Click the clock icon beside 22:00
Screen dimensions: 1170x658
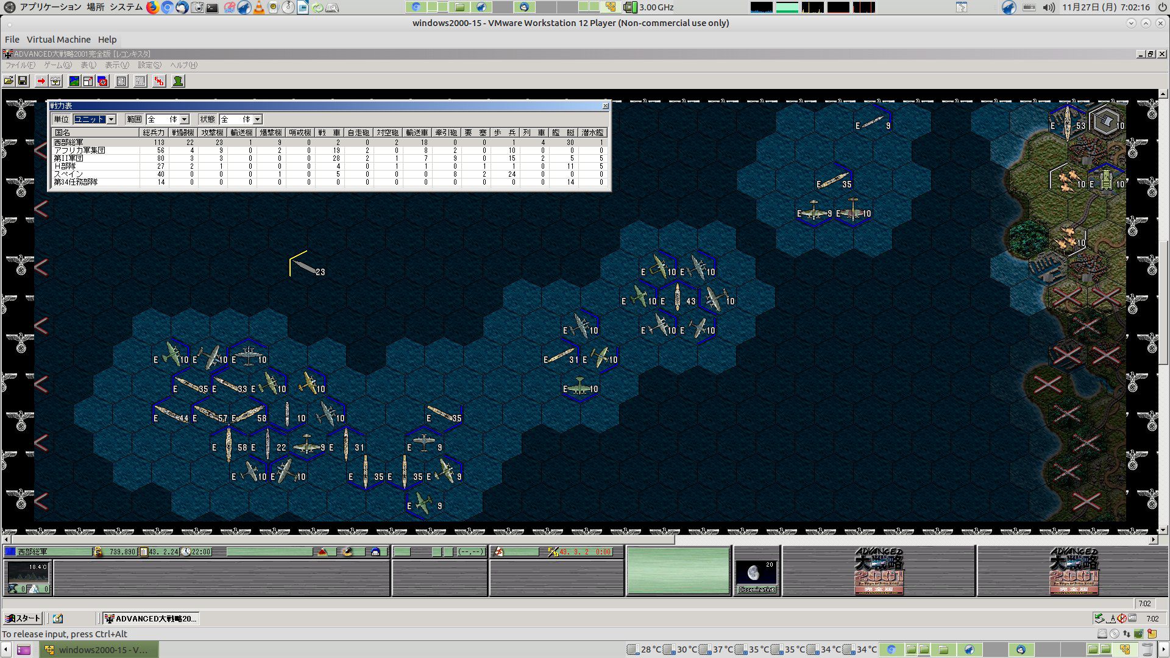tap(186, 552)
